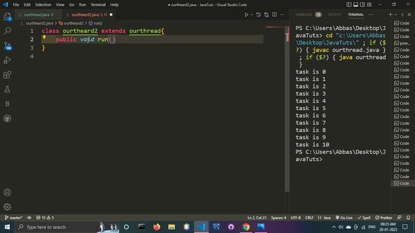Open the Selection menu
This screenshot has width=415, height=233.
43,5
